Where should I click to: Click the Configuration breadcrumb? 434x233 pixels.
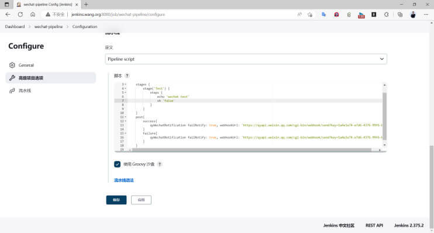coord(85,26)
